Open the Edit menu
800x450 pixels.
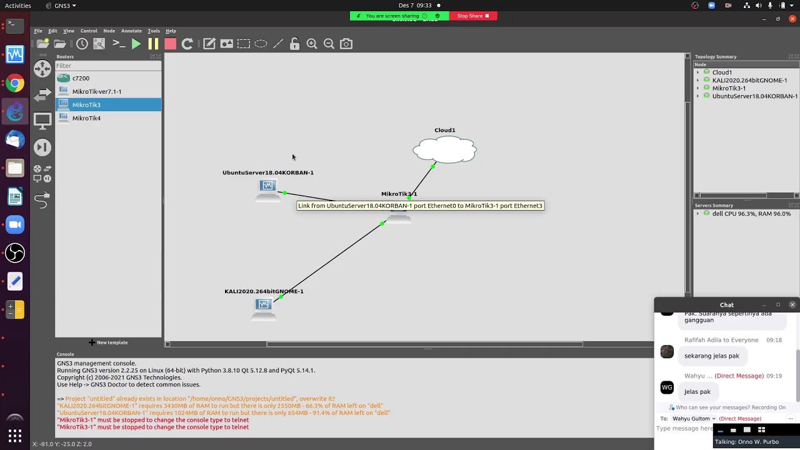52,31
